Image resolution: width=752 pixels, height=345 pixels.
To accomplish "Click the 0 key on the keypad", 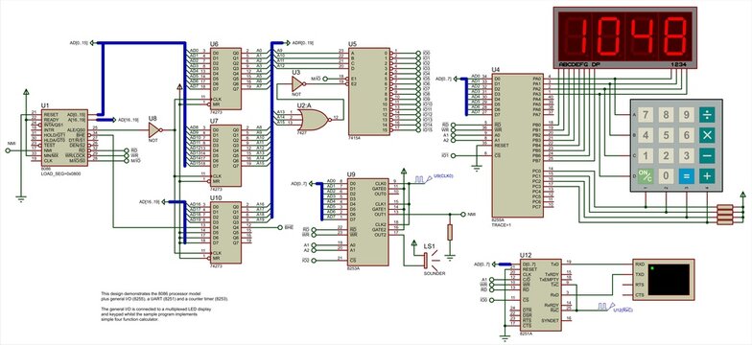I will coord(666,176).
